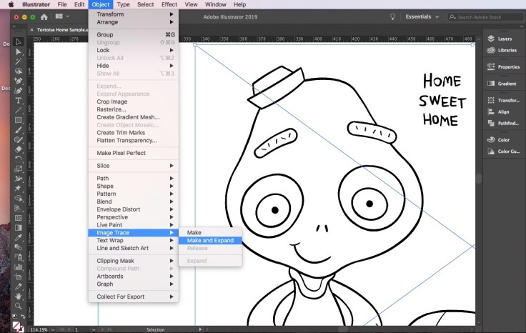Select the Direct Selection tool
This screenshot has height=333, width=526.
(x=19, y=52)
